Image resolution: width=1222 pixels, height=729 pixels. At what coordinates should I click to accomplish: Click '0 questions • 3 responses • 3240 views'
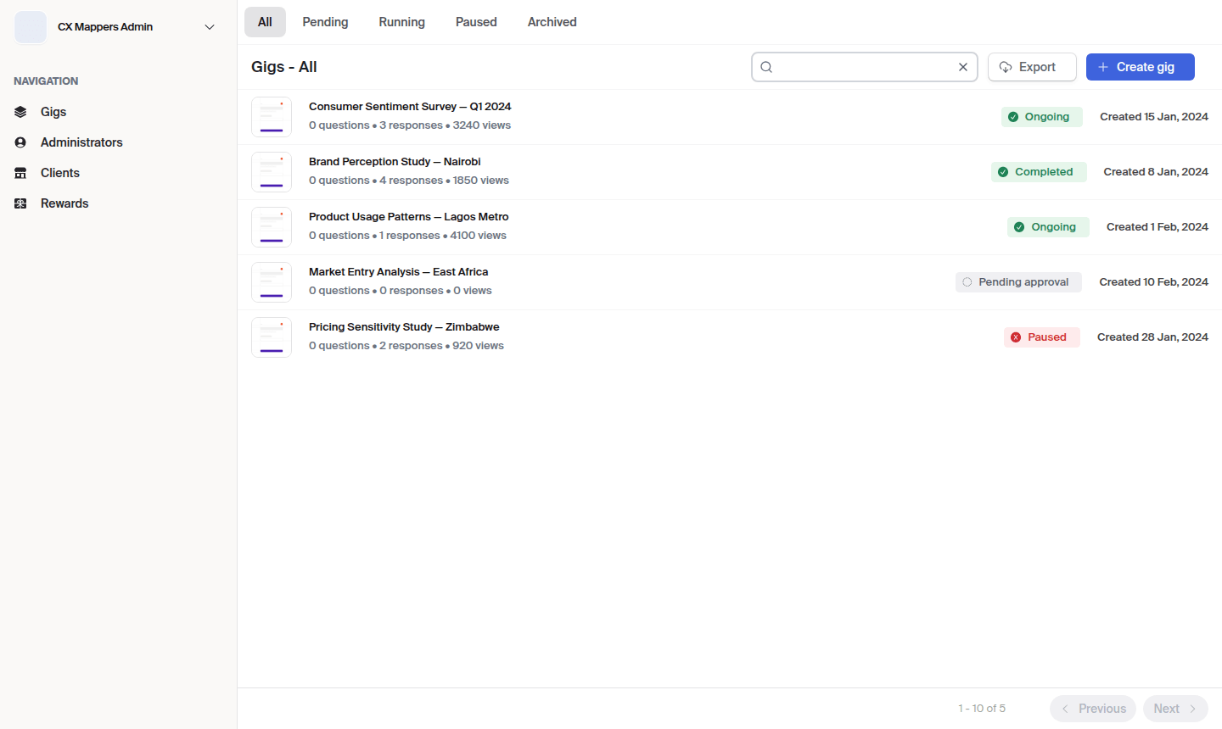(x=410, y=125)
